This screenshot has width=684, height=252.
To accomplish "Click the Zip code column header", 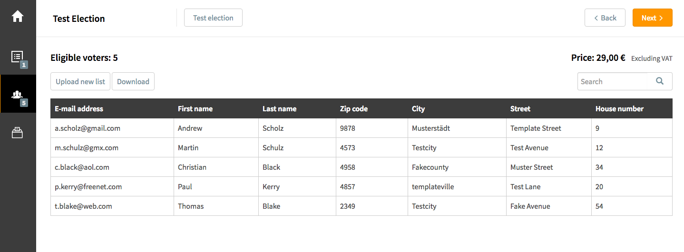I will pyautogui.click(x=354, y=109).
